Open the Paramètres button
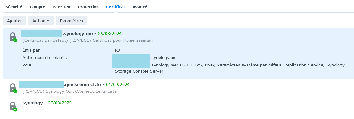This screenshot has width=354, height=119. pos(71,21)
